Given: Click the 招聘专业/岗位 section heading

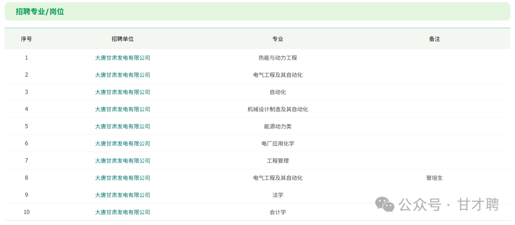Looking at the screenshot, I should point(40,12).
